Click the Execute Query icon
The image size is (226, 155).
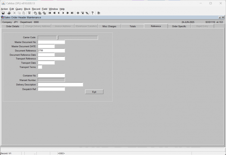pos(40,13)
